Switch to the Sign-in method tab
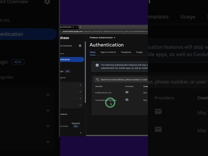Image resolution: width=208 pixels, height=156 pixels. click(108, 52)
